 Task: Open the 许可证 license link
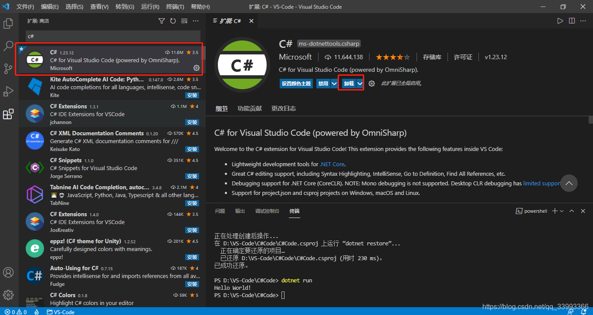[x=463, y=57]
